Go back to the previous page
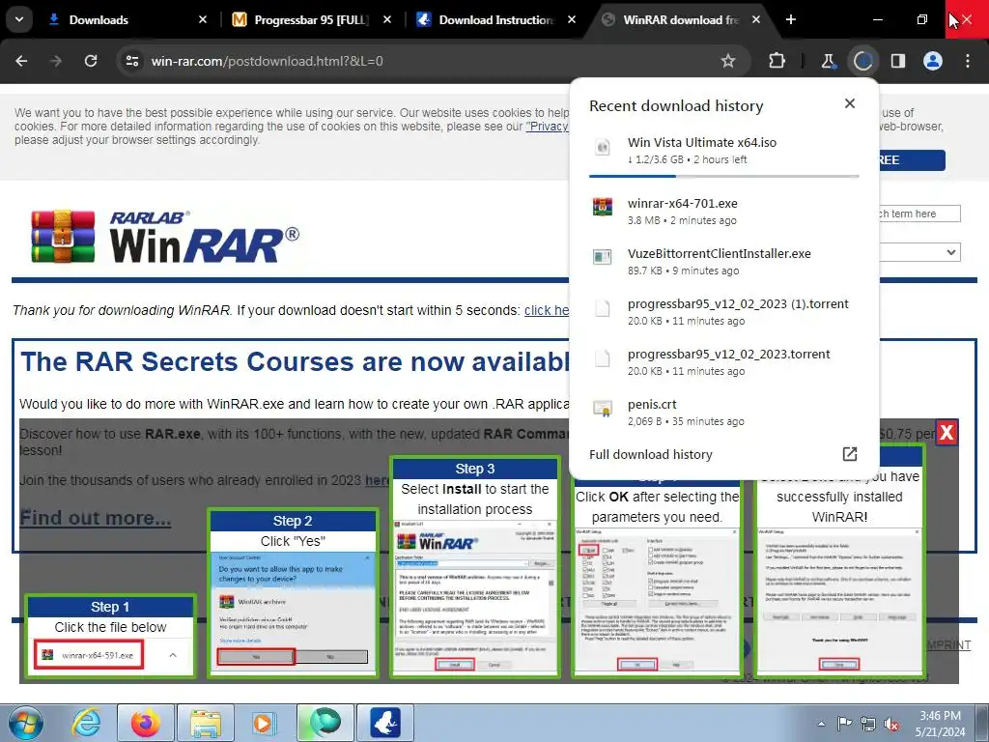The height and width of the screenshot is (742, 989). tap(21, 61)
